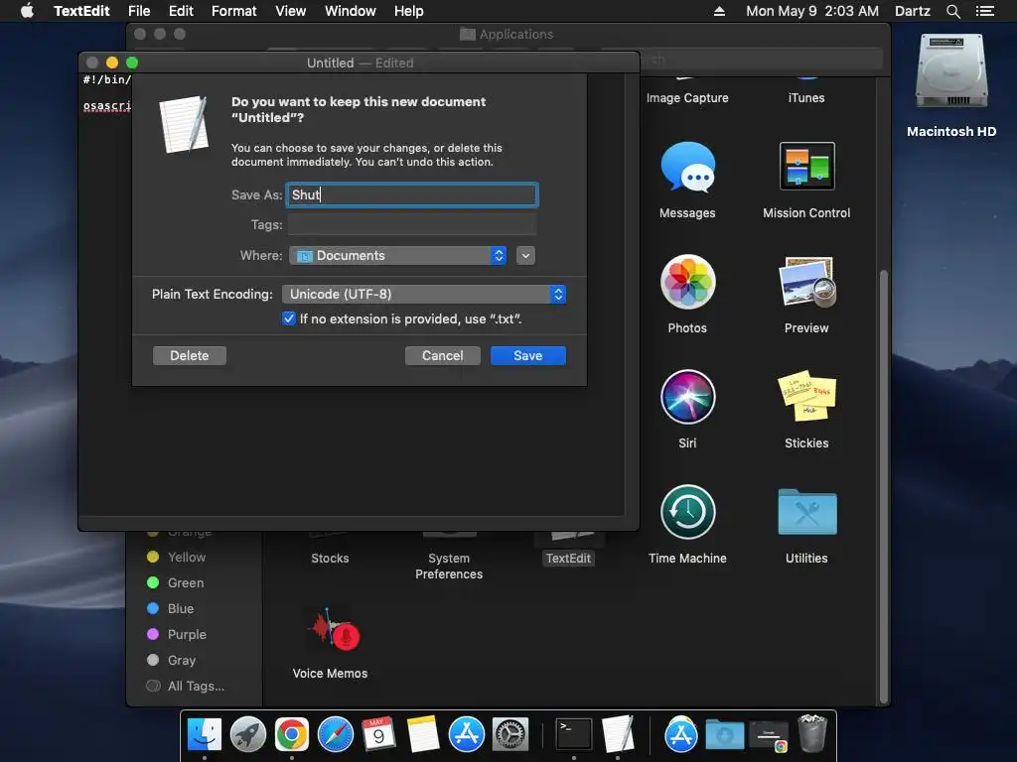Click the eject icon in menu bar
The height and width of the screenshot is (762, 1017).
pyautogui.click(x=719, y=11)
